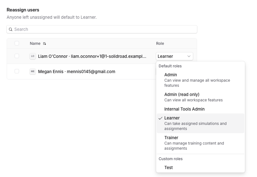Check the box for Liam O'Connor
257x177 pixels.
17,56
